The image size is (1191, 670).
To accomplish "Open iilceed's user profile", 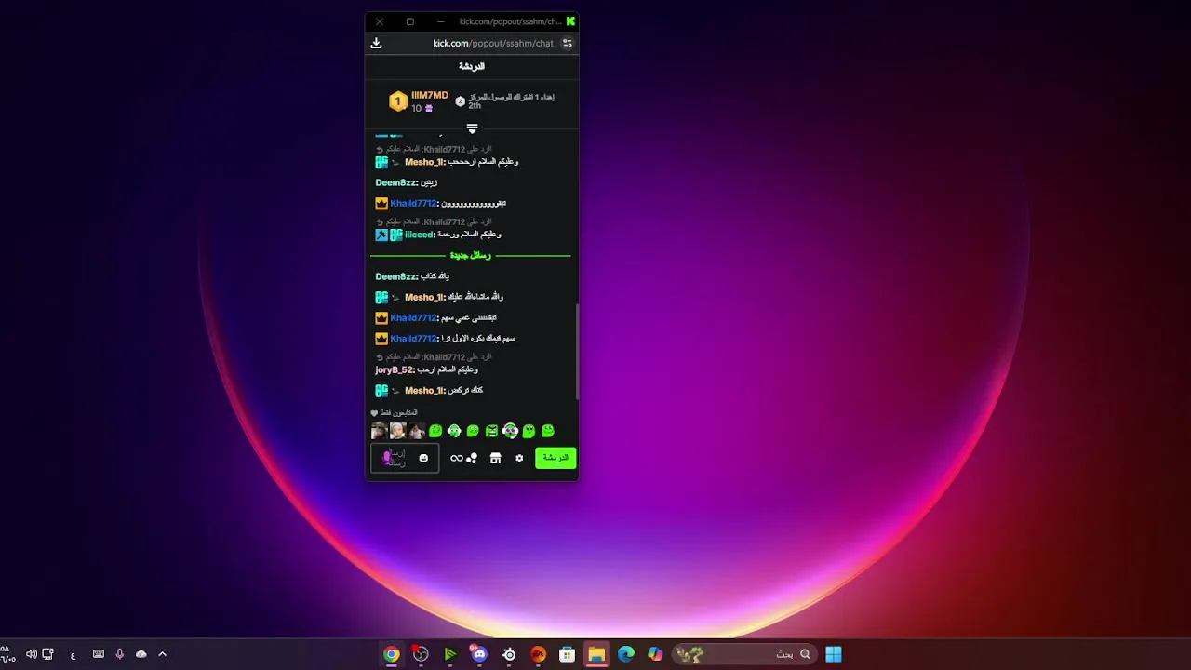I will (x=420, y=234).
